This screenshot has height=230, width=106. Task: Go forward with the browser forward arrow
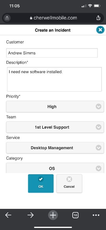30,215
